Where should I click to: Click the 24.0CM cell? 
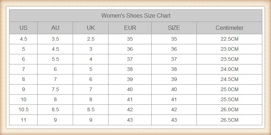point(229,69)
